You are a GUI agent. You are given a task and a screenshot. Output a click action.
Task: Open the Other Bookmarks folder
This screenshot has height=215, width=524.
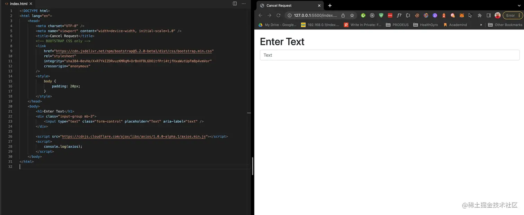505,25
